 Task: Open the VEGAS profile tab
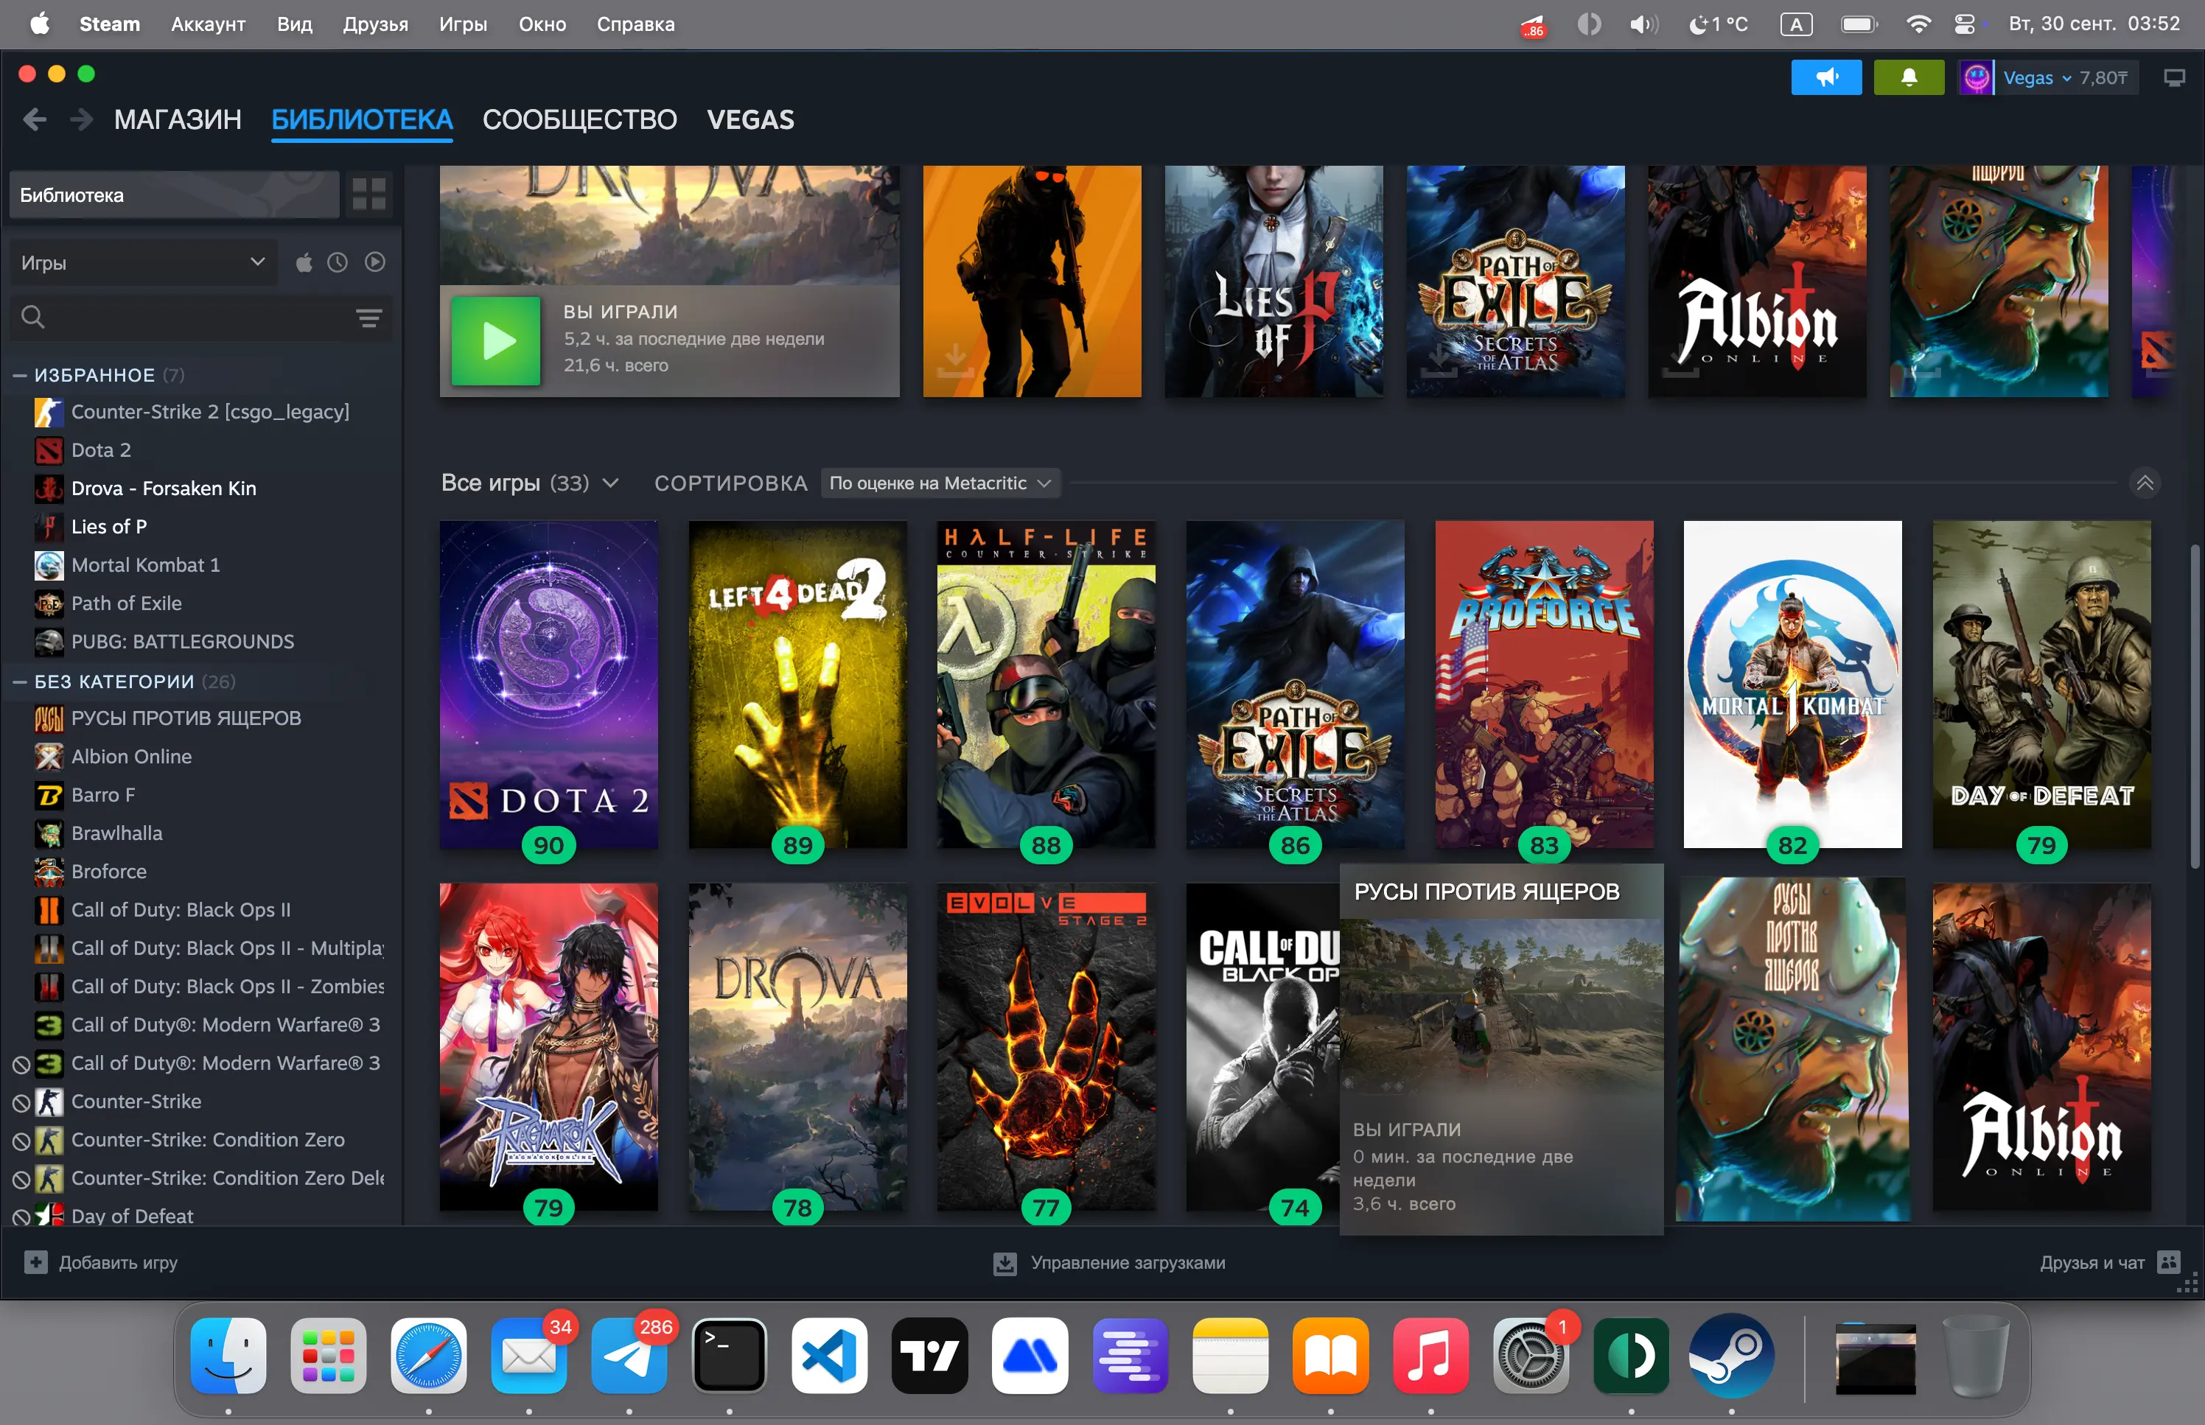(x=750, y=119)
